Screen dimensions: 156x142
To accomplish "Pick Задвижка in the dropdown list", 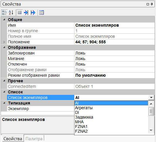I will click(111, 117).
